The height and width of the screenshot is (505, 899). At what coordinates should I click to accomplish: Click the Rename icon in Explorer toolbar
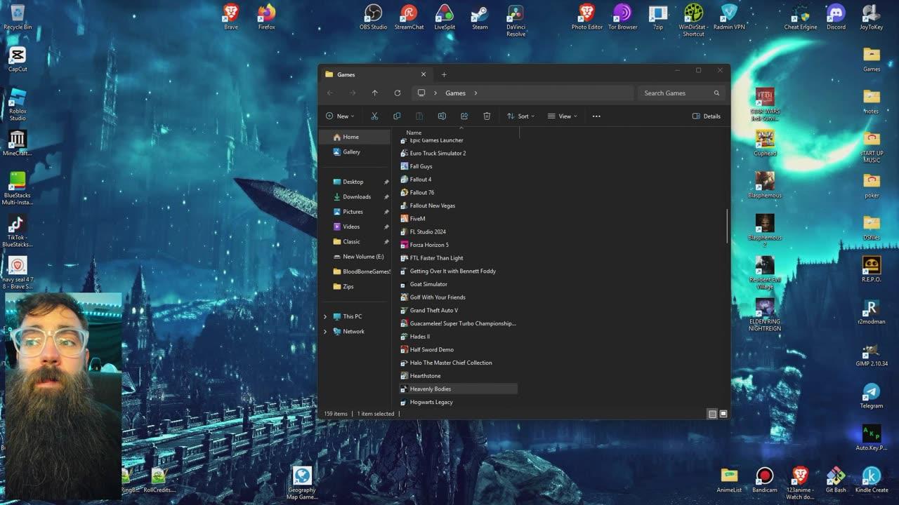(442, 116)
